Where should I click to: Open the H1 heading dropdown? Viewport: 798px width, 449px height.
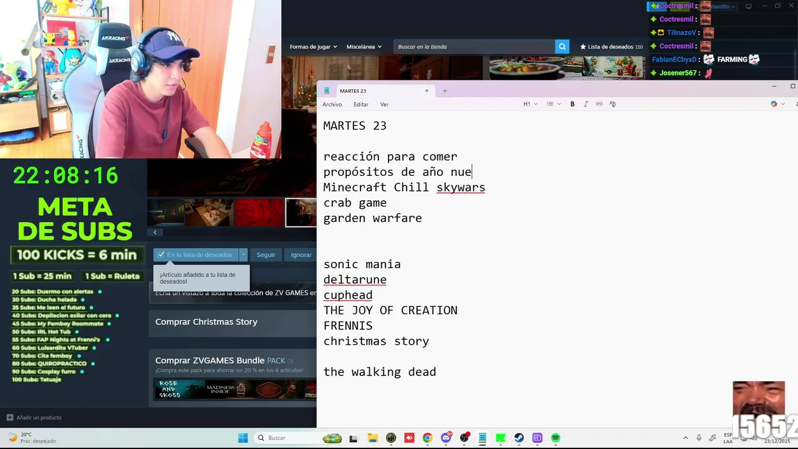530,104
